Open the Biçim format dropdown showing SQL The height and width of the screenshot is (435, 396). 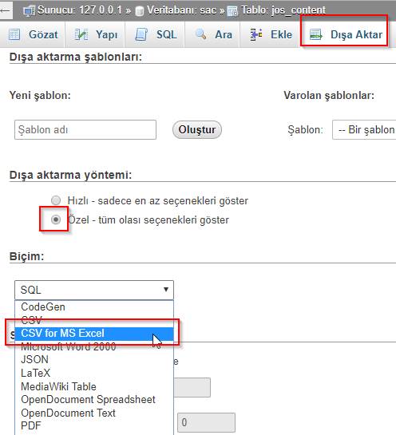point(94,290)
